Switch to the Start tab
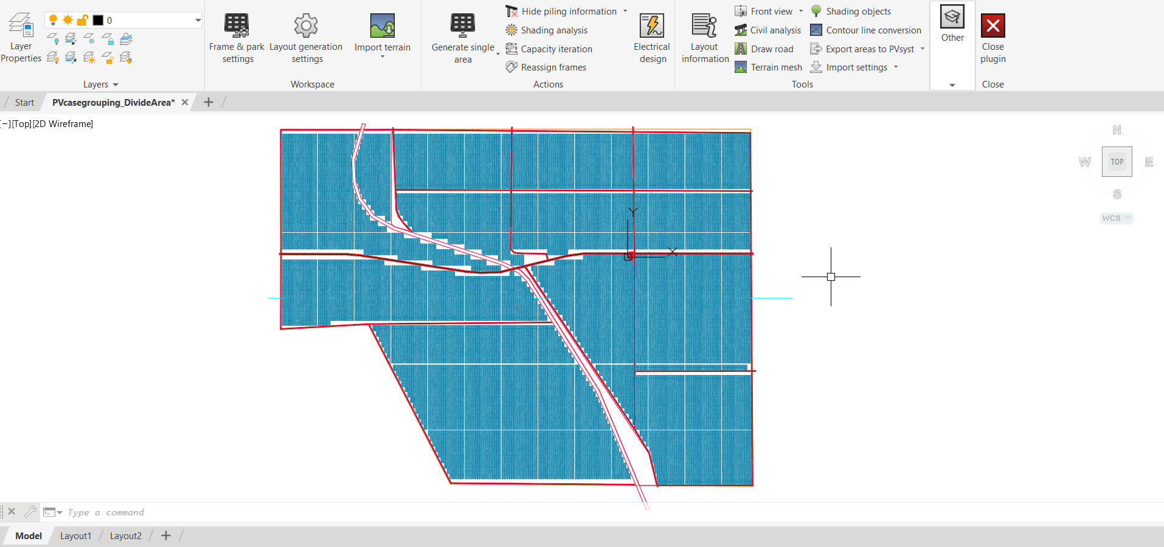This screenshot has width=1164, height=547. point(24,103)
